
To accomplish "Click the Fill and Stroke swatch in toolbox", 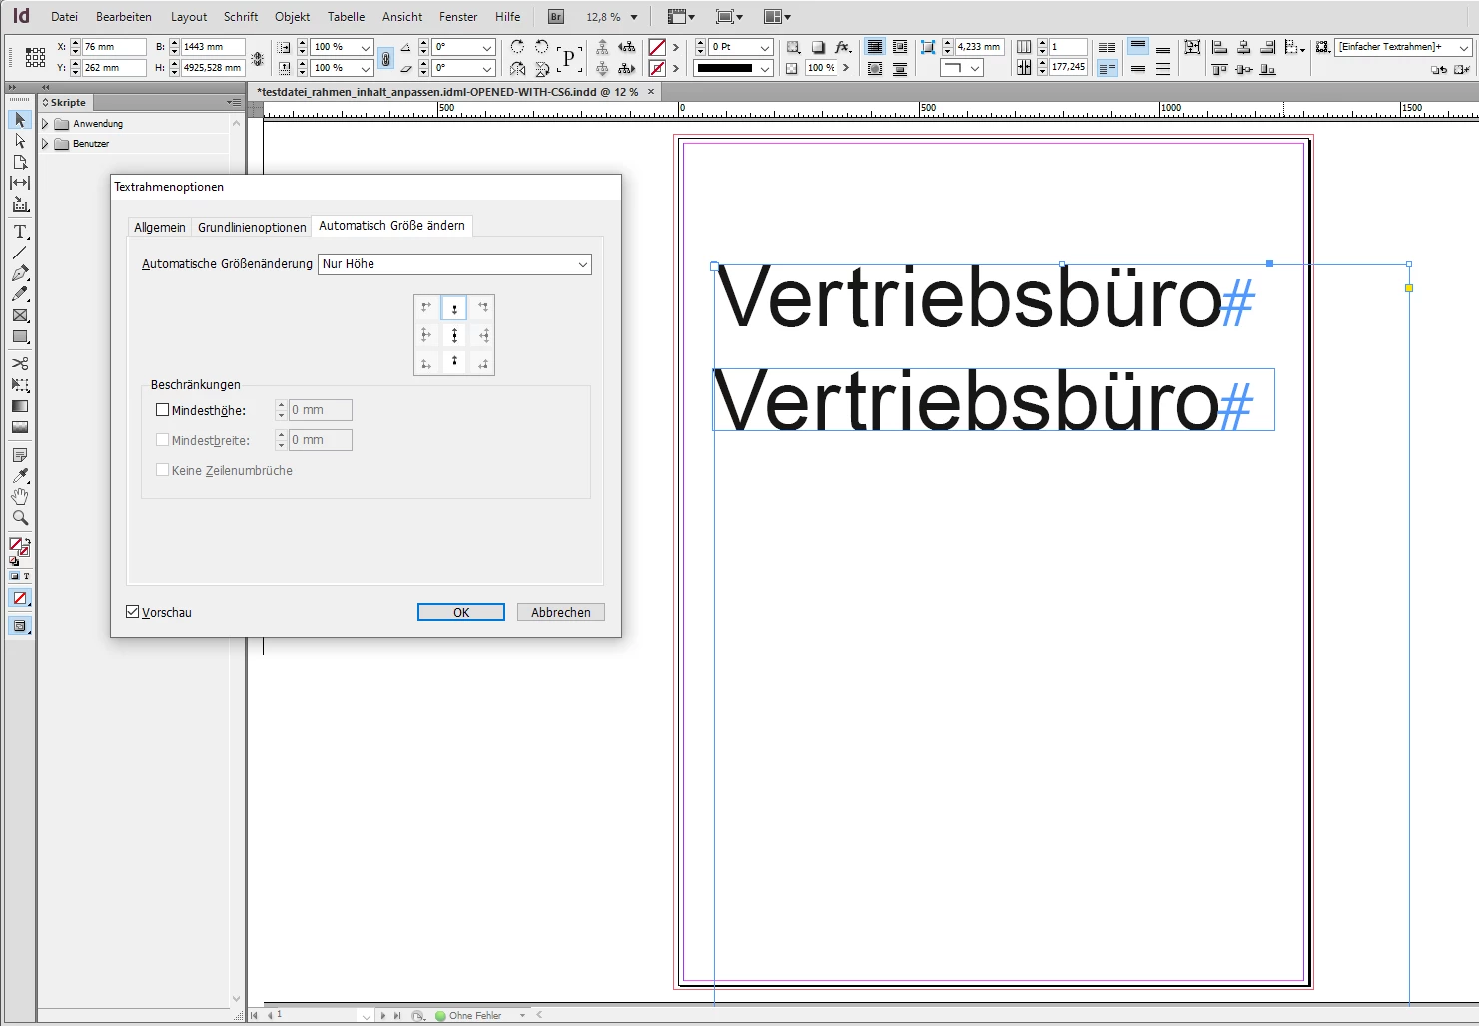I will (x=19, y=547).
